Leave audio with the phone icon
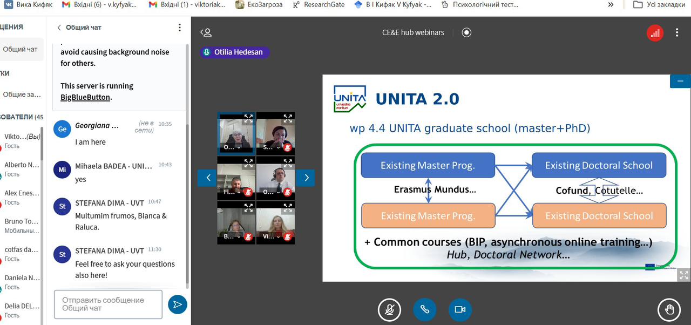This screenshot has width=691, height=325. [x=425, y=309]
